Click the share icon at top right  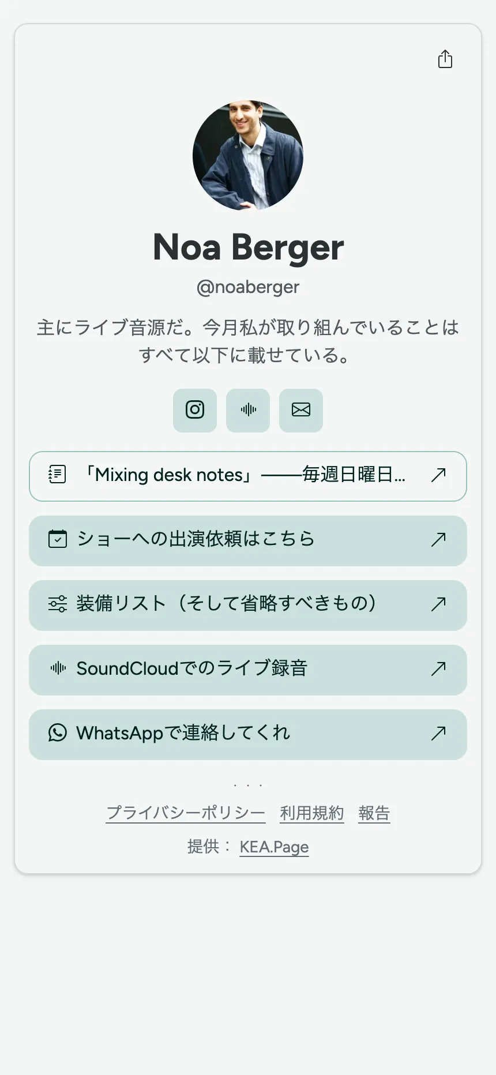click(445, 59)
